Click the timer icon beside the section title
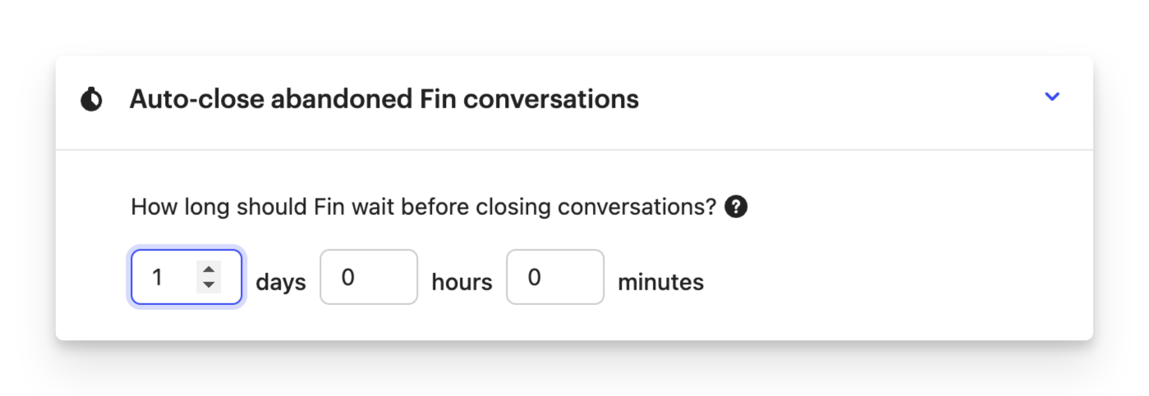1149x396 pixels. 91,100
